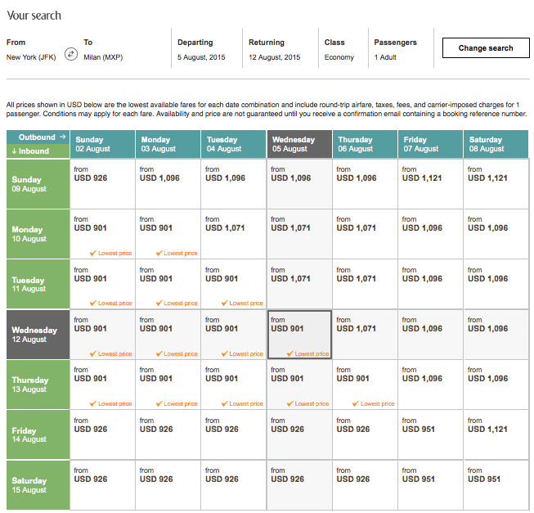534x513 pixels.
Task: Select inbound Sunday 09 August row header
Action: 38,184
